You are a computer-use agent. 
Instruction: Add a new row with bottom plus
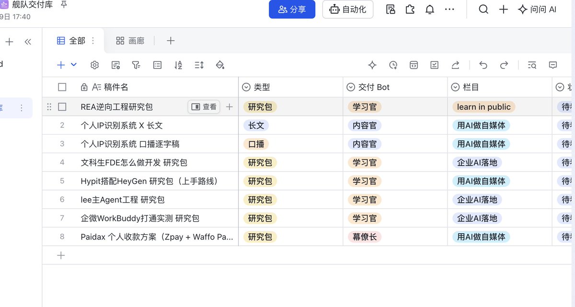61,255
